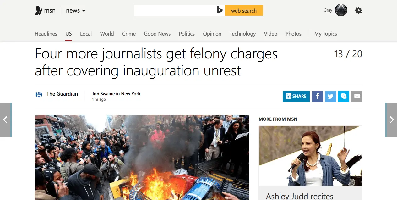
Task: Open settings via the gear icon
Action: (x=358, y=10)
